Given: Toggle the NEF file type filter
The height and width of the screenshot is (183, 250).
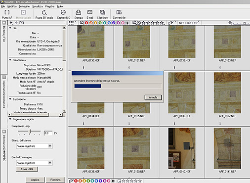Looking at the screenshot, I should (x=181, y=23).
